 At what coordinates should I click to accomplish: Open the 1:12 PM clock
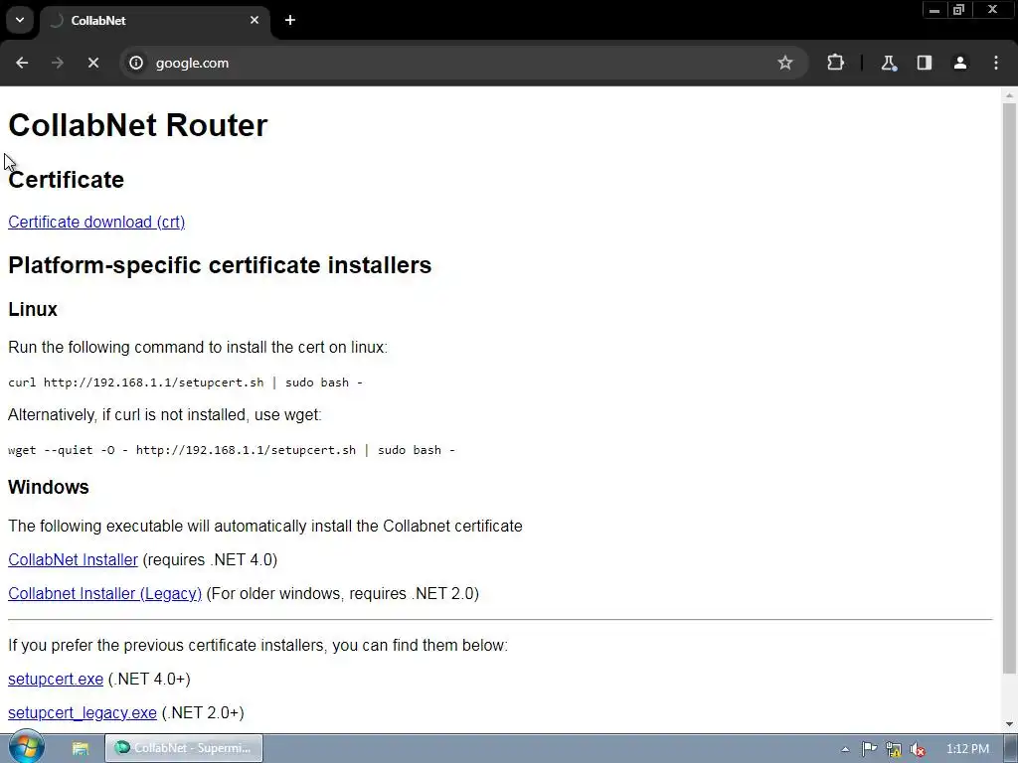(967, 749)
